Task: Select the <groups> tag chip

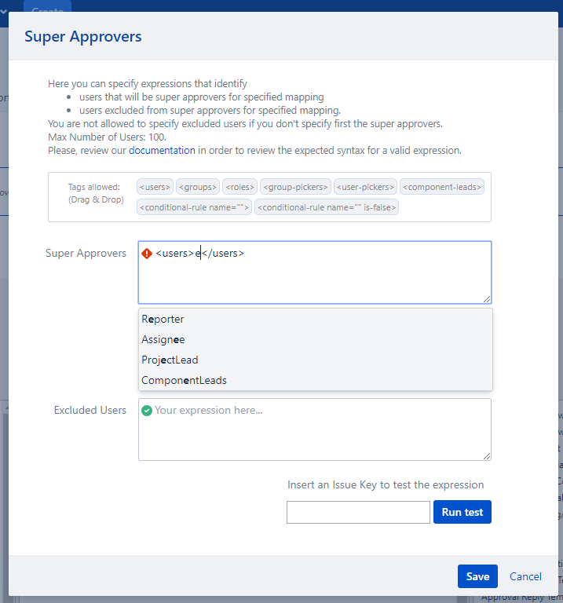Action: click(197, 187)
